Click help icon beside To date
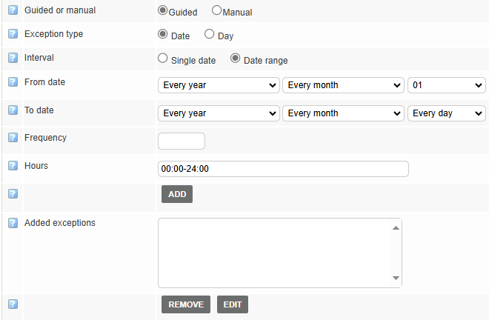The width and height of the screenshot is (489, 320). (x=13, y=110)
